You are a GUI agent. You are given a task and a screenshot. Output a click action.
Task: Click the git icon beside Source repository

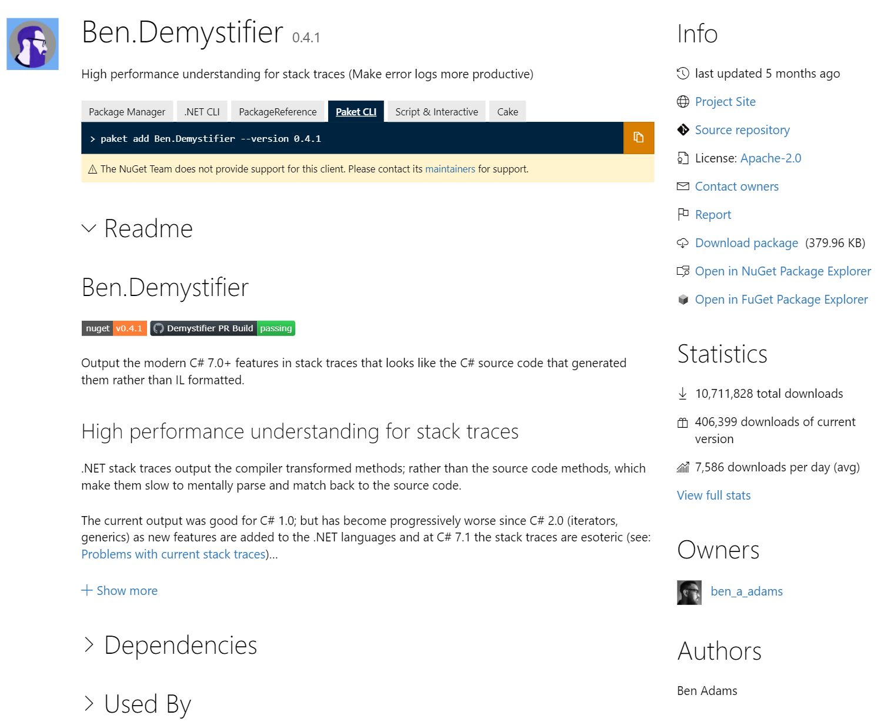683,130
